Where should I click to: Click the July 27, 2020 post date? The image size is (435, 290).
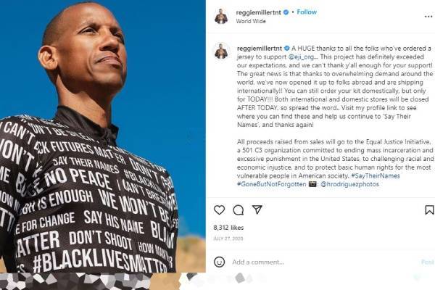[228, 239]
